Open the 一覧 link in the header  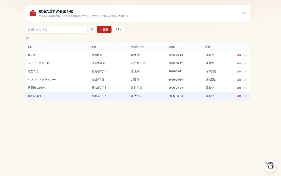pyautogui.click(x=243, y=13)
